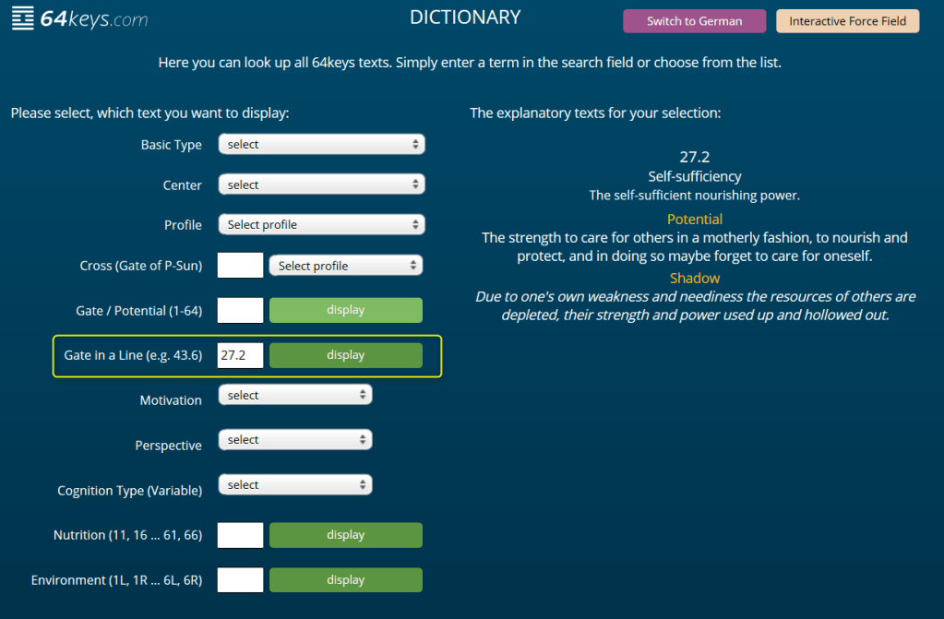The height and width of the screenshot is (619, 944).
Task: Open Cognition Type (Variable) dropdown
Action: (294, 485)
